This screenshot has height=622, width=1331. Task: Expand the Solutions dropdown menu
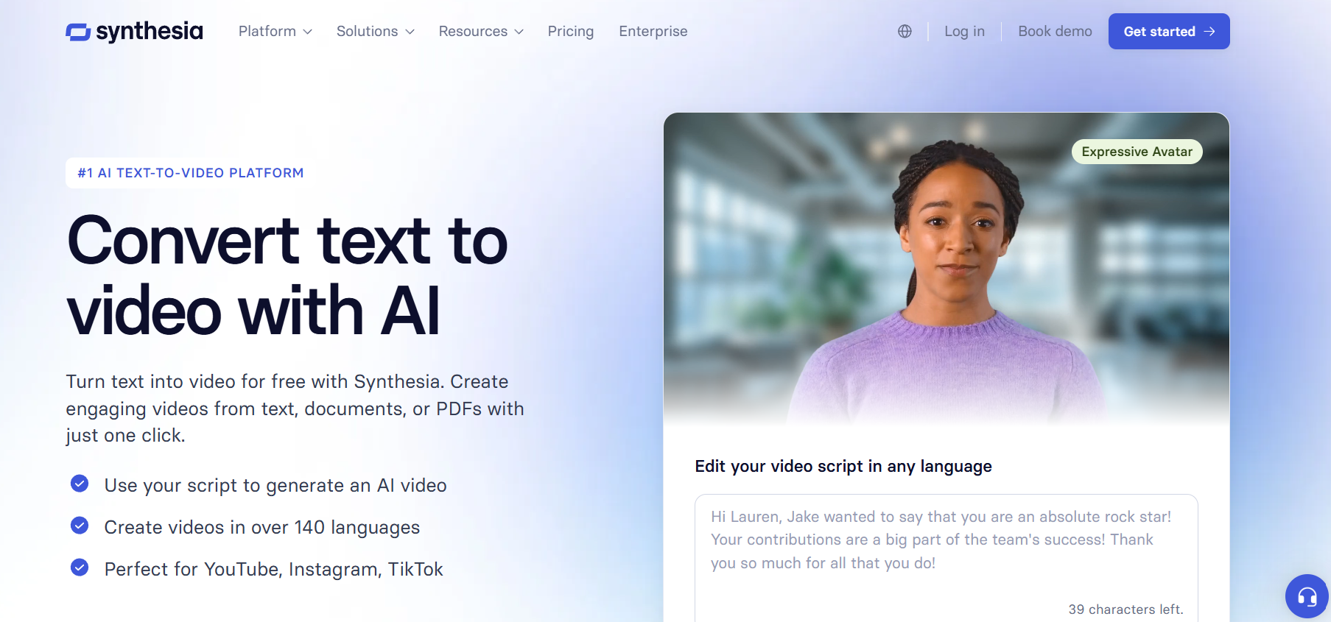click(376, 32)
